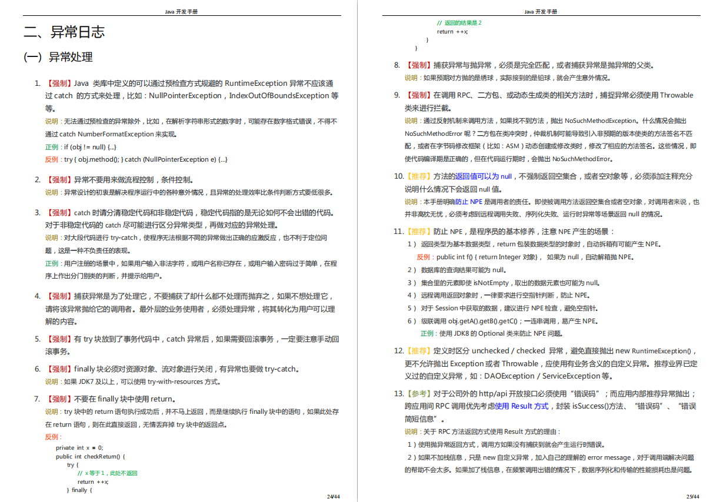Screen dimensions: 713x502
Task: Click counterexample "public int f() { return Integer 对象}"
Action: point(486,257)
